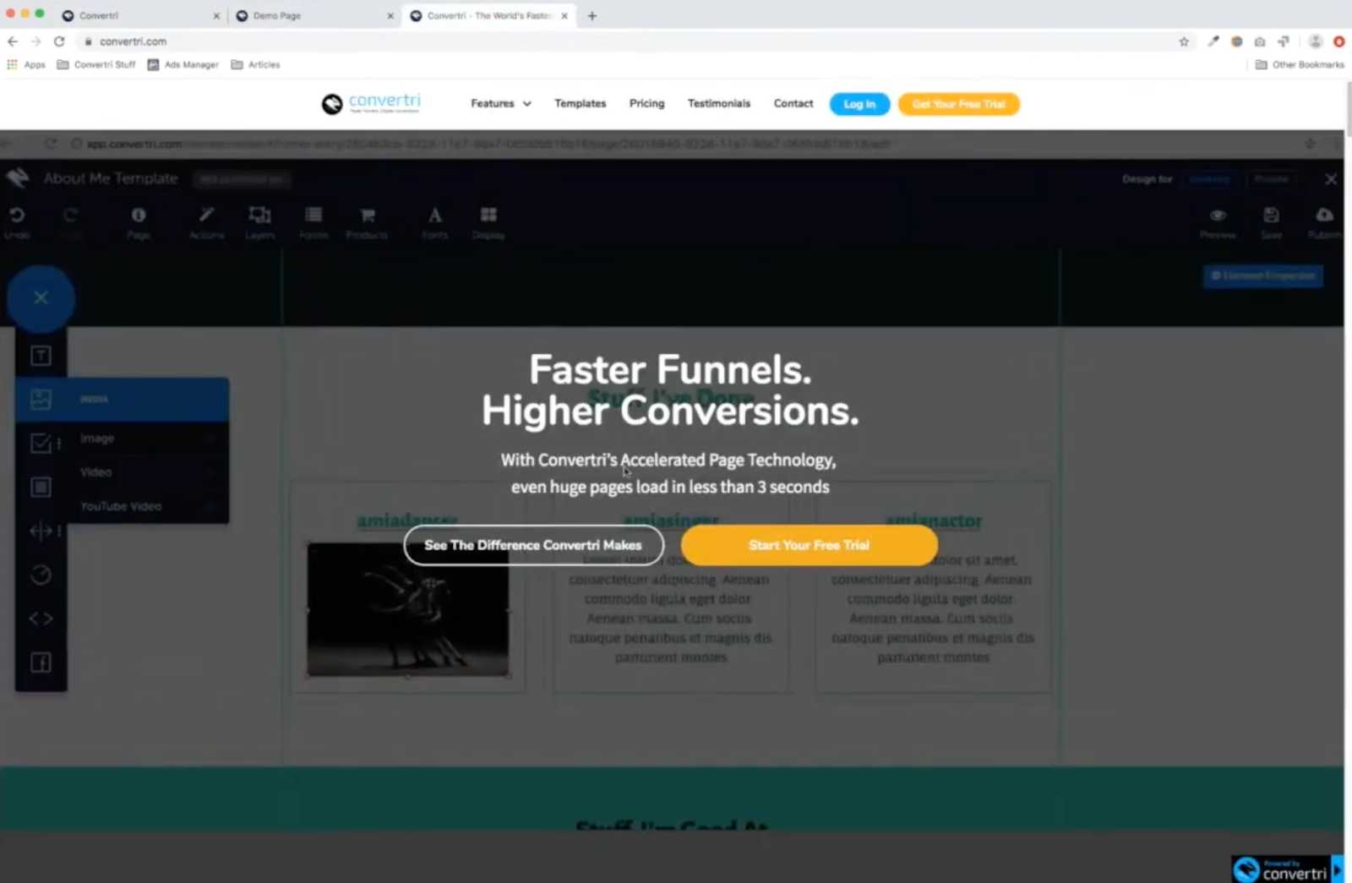This screenshot has height=883, width=1352.
Task: Close the Demo Page tab
Action: click(390, 15)
